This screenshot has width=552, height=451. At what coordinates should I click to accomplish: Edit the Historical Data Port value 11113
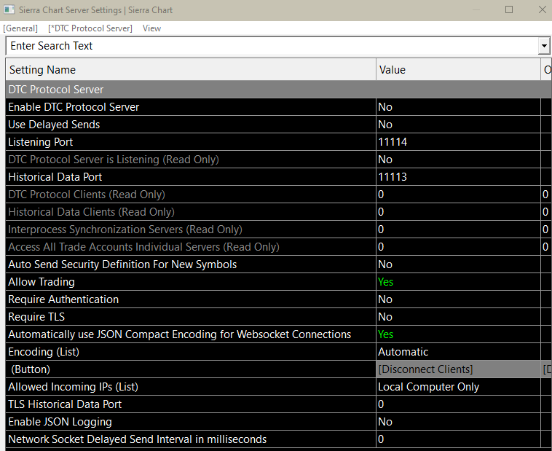pos(458,177)
